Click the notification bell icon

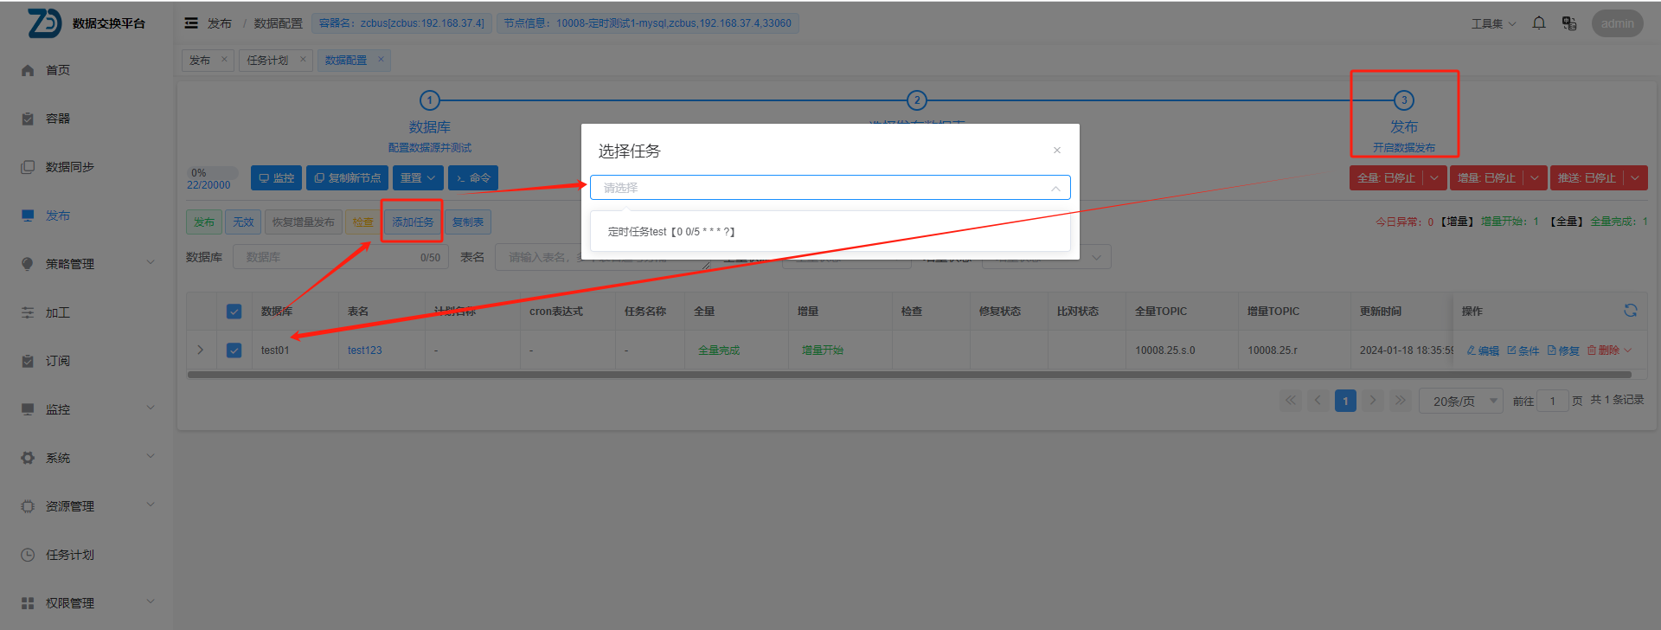1538,23
